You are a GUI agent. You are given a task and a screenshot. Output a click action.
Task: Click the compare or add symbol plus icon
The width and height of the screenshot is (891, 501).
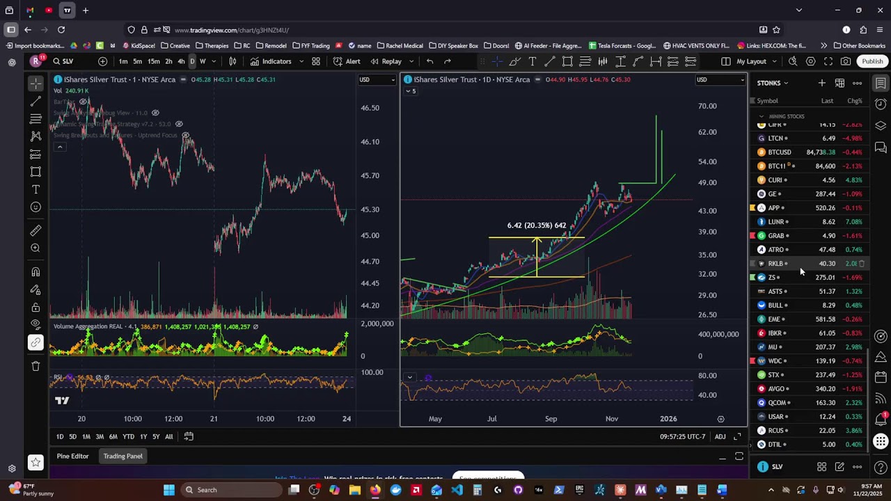coord(102,61)
